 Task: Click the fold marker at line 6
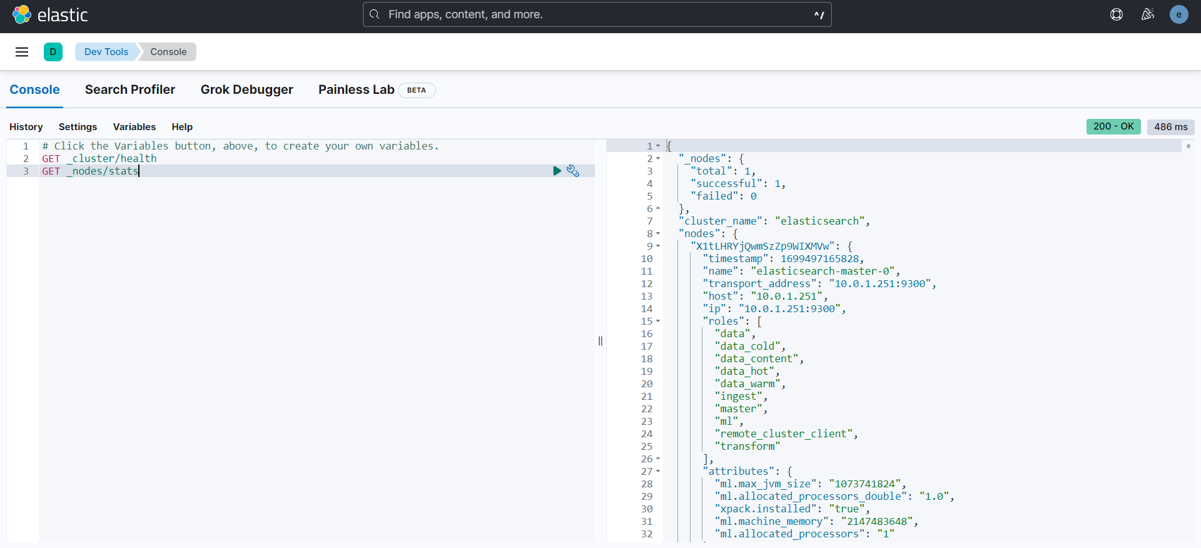[x=658, y=208]
